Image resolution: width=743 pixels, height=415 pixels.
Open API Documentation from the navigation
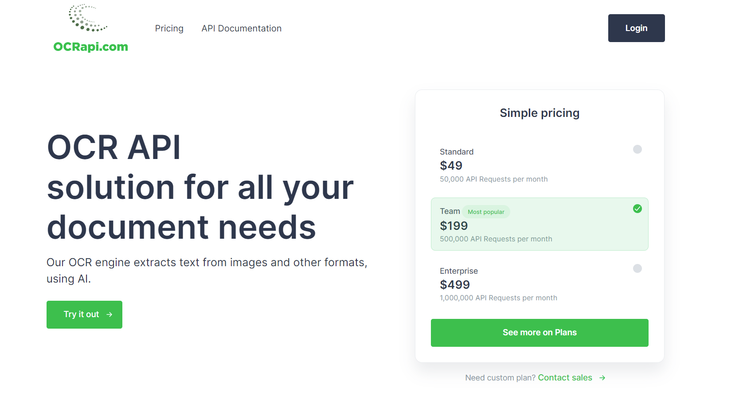[x=242, y=28]
